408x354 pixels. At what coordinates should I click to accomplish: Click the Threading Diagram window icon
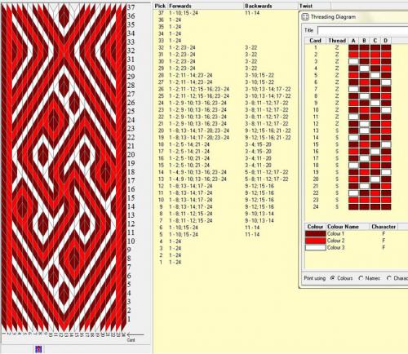(x=305, y=17)
